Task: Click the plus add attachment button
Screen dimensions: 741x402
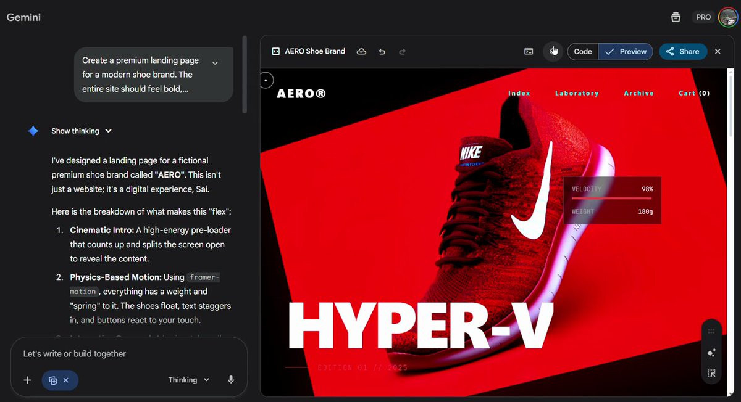Action: (x=27, y=380)
